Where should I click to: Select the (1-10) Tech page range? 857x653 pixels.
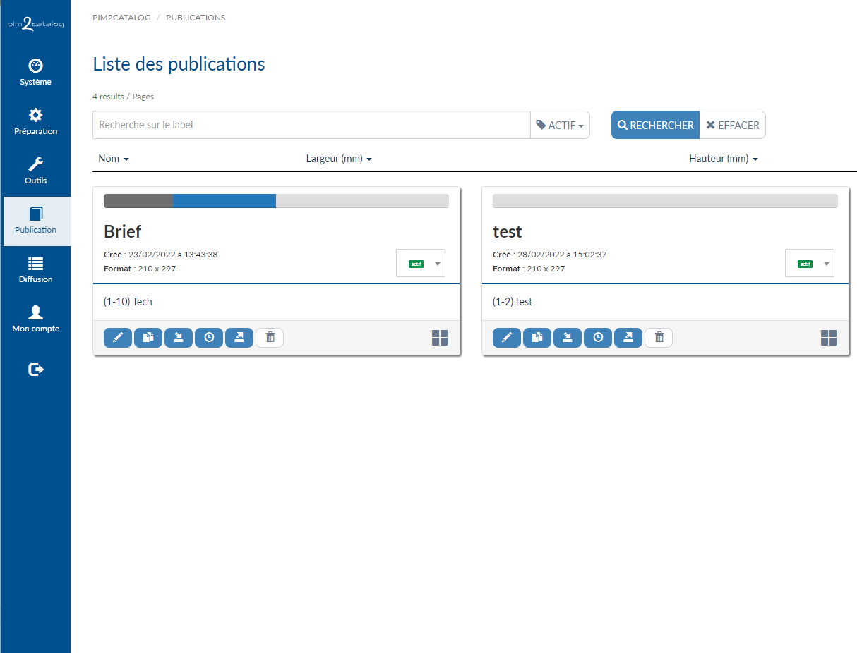point(128,302)
